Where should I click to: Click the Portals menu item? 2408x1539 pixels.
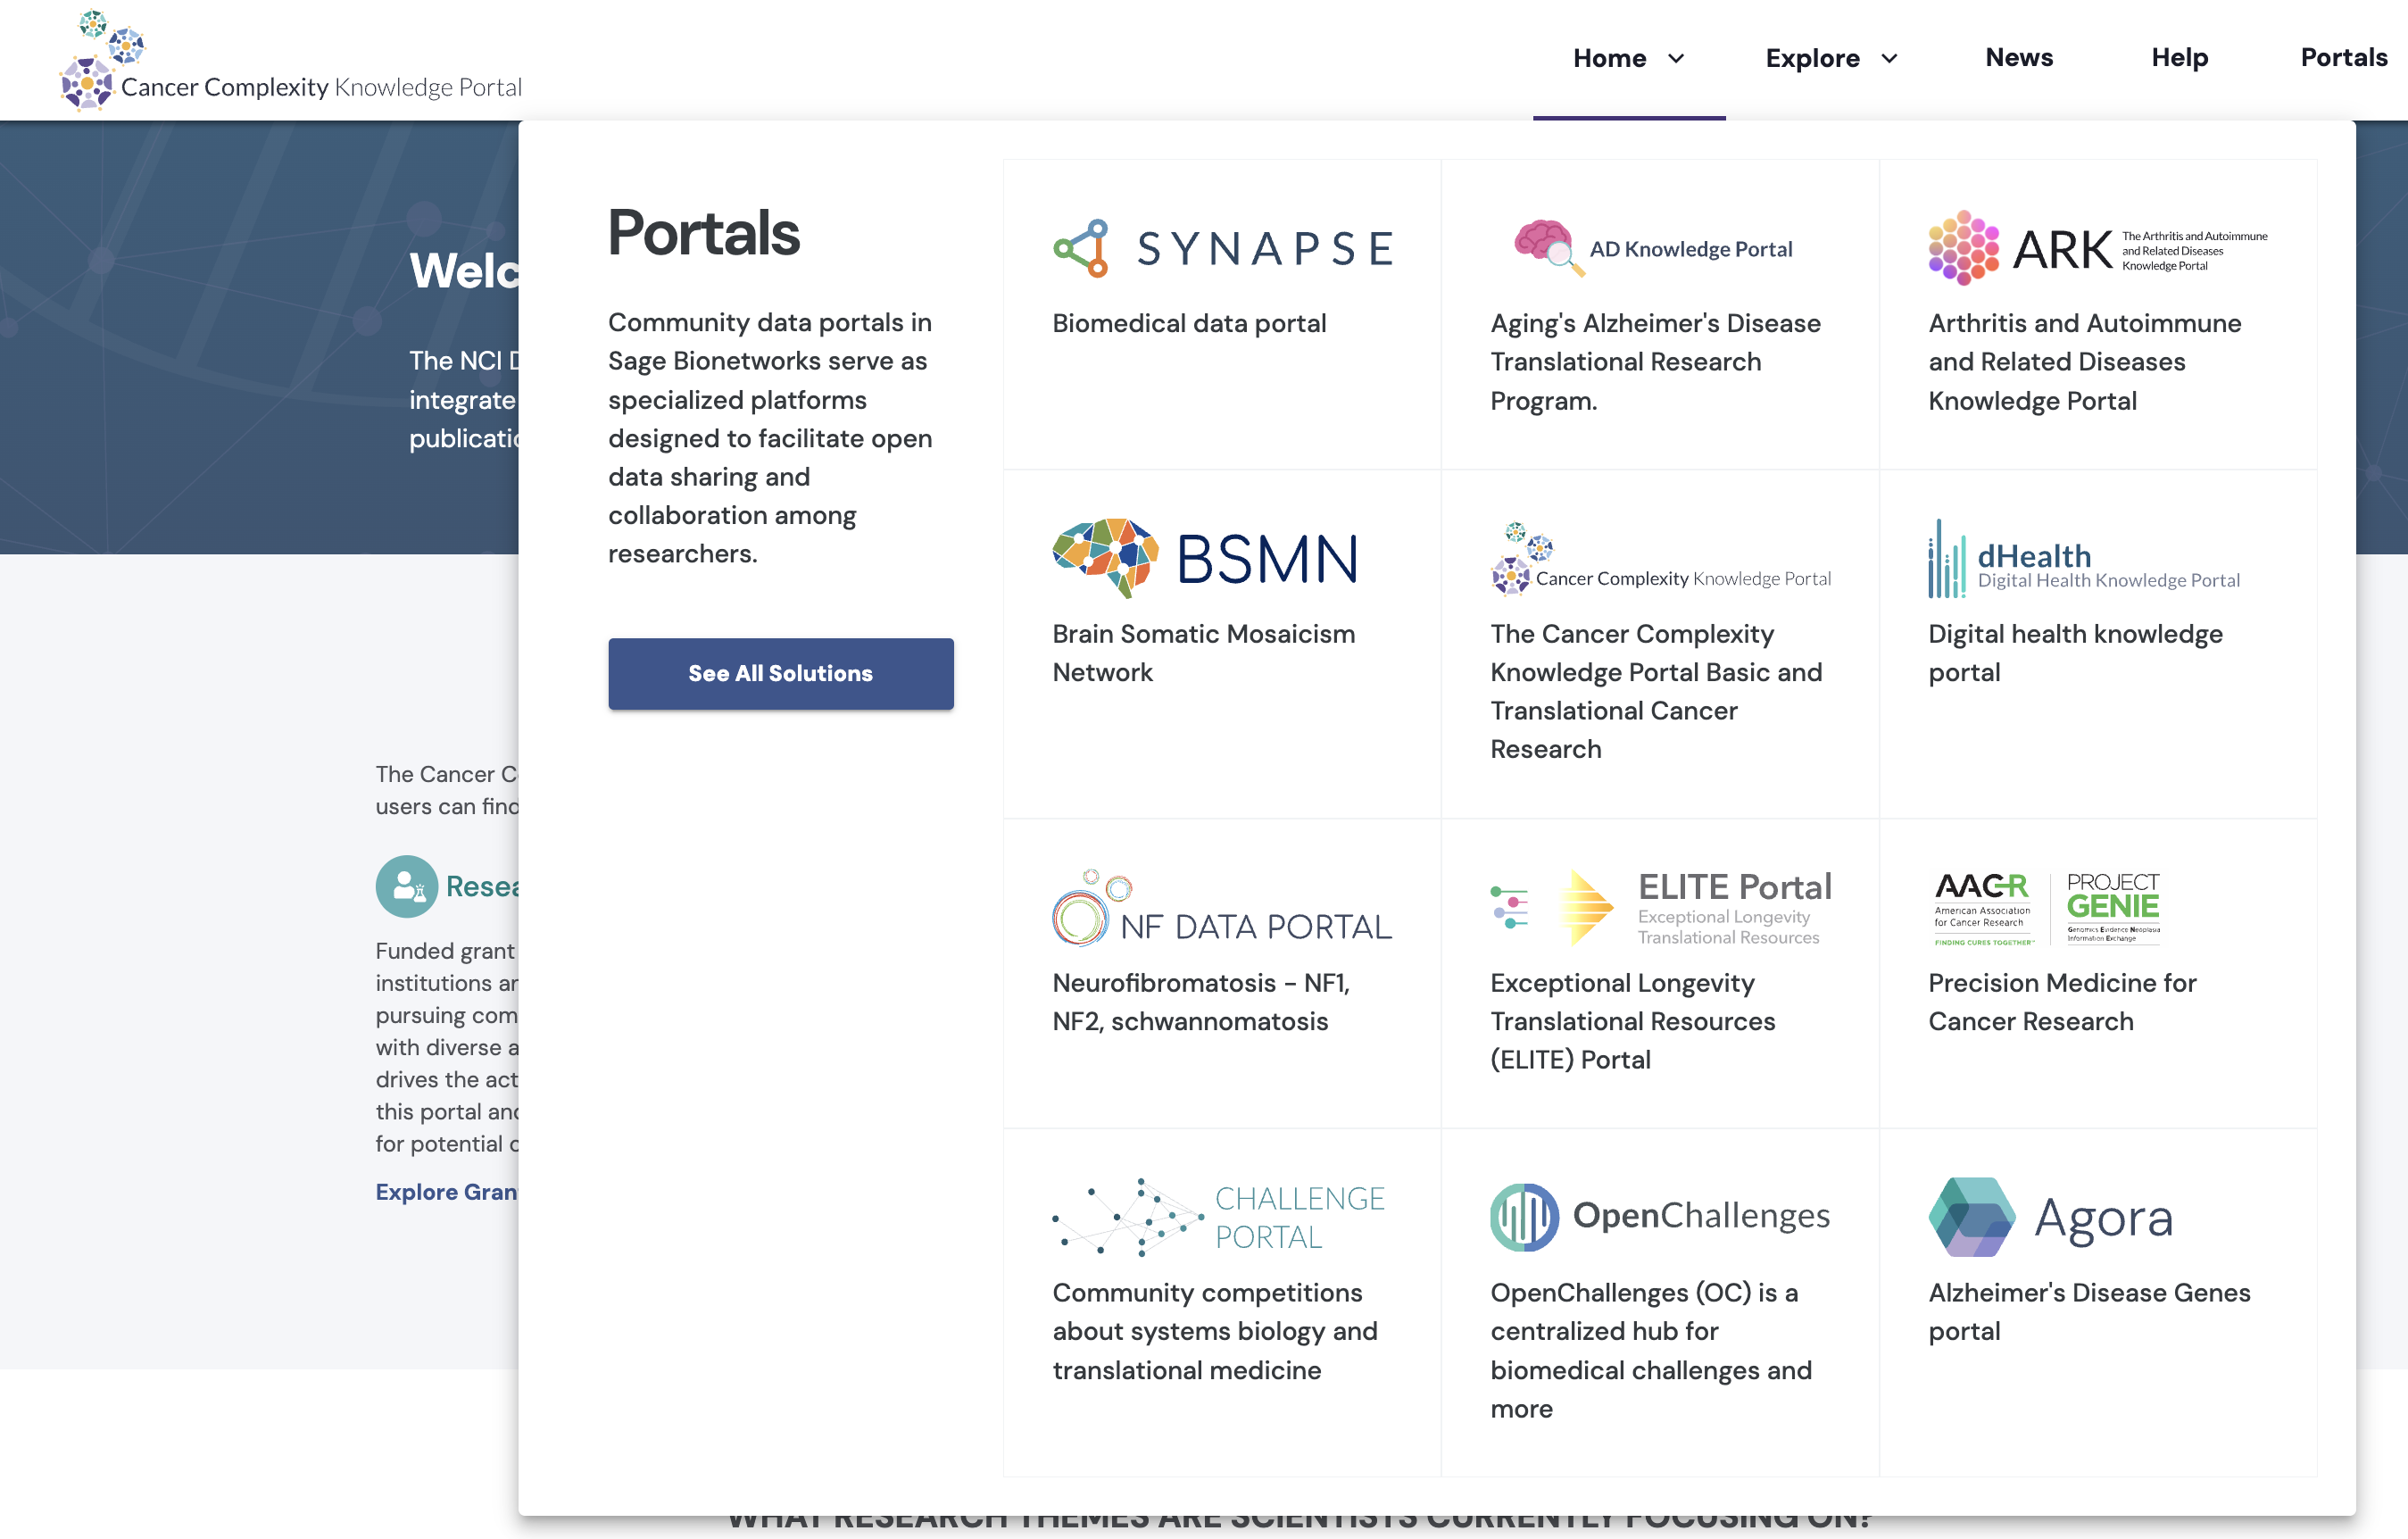[2343, 57]
